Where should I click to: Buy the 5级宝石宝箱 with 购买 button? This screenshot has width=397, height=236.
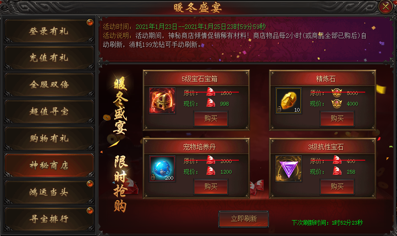point(211,119)
